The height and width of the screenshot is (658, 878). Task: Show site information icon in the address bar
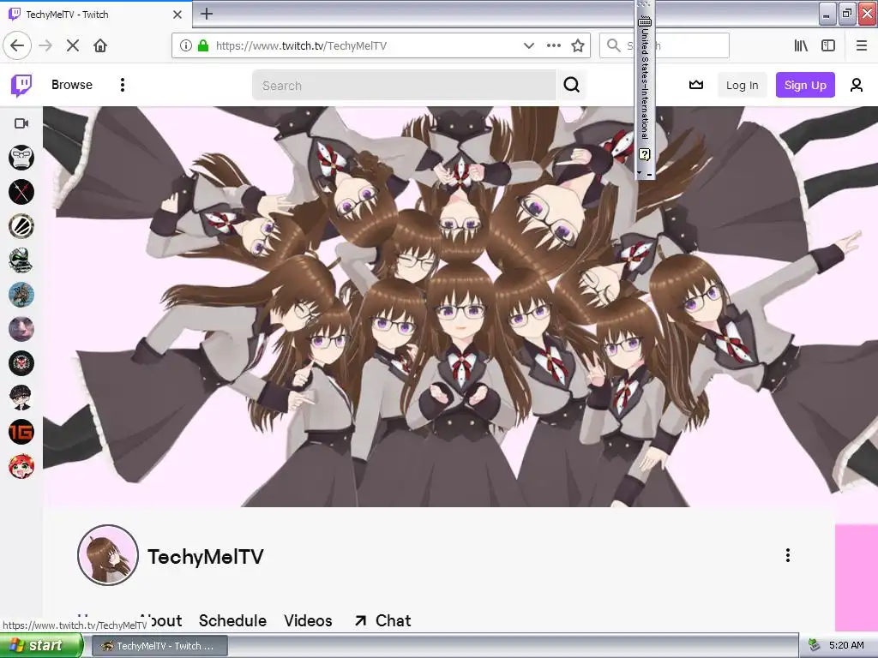tap(186, 45)
